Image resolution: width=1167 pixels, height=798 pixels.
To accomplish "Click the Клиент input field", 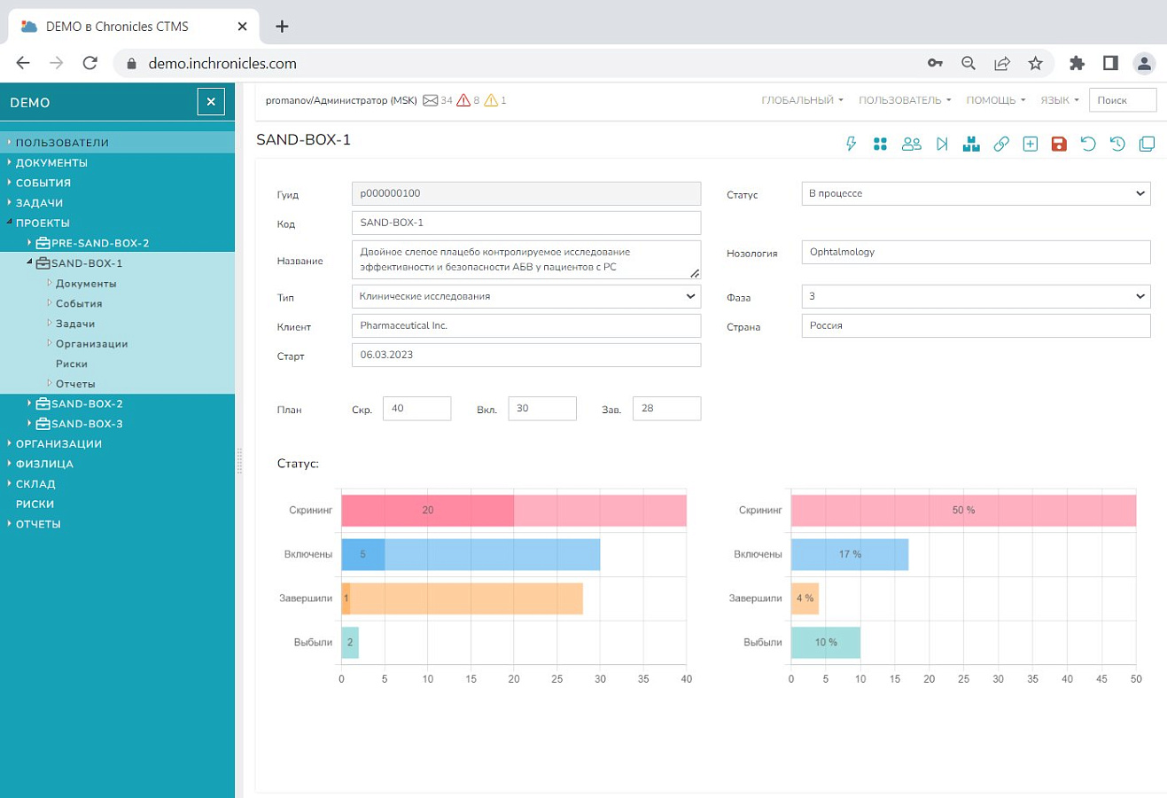I will [526, 325].
